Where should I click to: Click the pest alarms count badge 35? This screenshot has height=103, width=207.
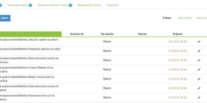tap(71, 5)
